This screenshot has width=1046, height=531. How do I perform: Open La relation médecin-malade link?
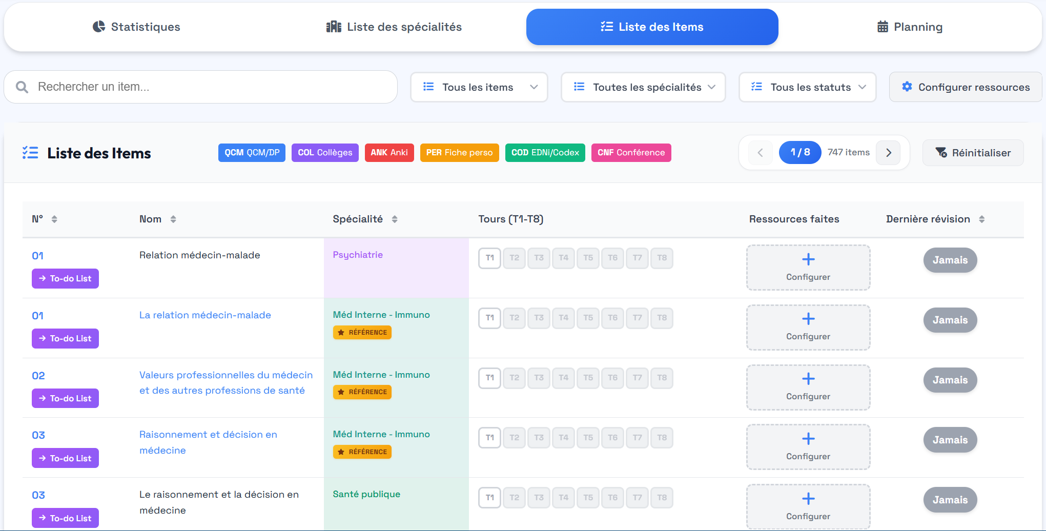(205, 315)
